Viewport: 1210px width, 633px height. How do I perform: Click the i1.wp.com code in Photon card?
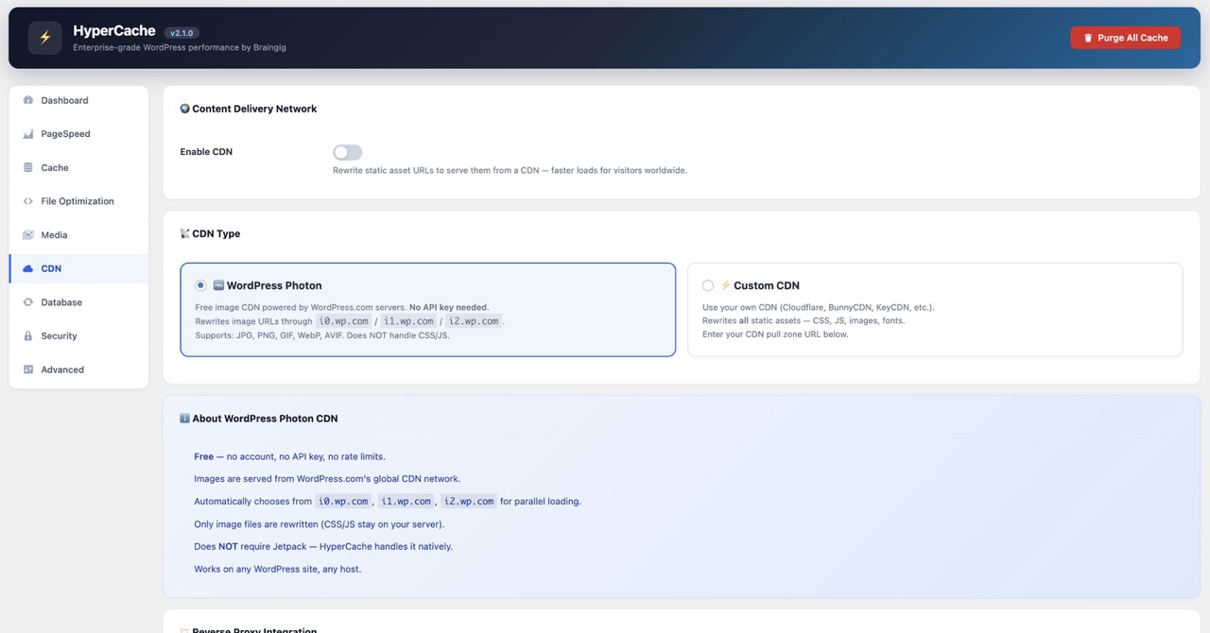tap(407, 321)
